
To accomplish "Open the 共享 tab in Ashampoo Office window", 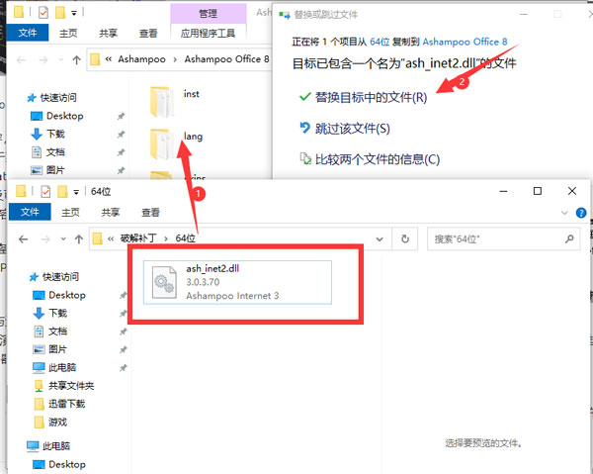I will [108, 34].
